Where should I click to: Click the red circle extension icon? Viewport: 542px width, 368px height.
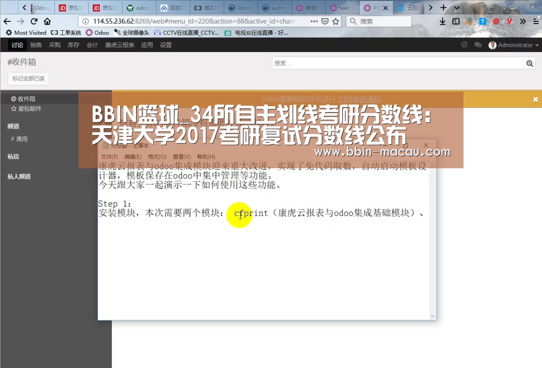496,21
